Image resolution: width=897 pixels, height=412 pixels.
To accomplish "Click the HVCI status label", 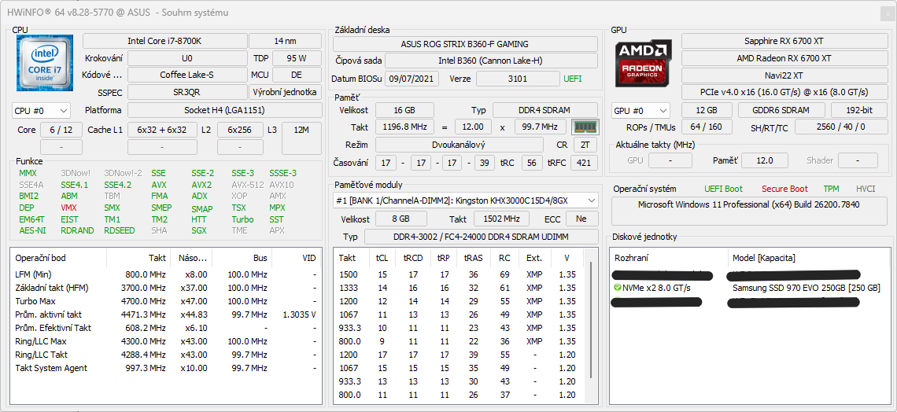I will coord(866,189).
